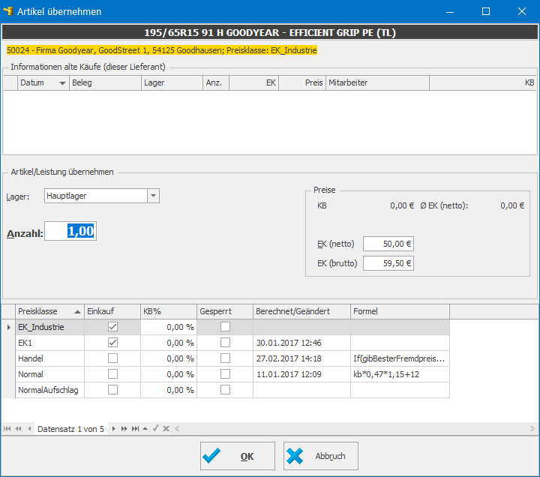Click the application icon in title bar

(8, 11)
